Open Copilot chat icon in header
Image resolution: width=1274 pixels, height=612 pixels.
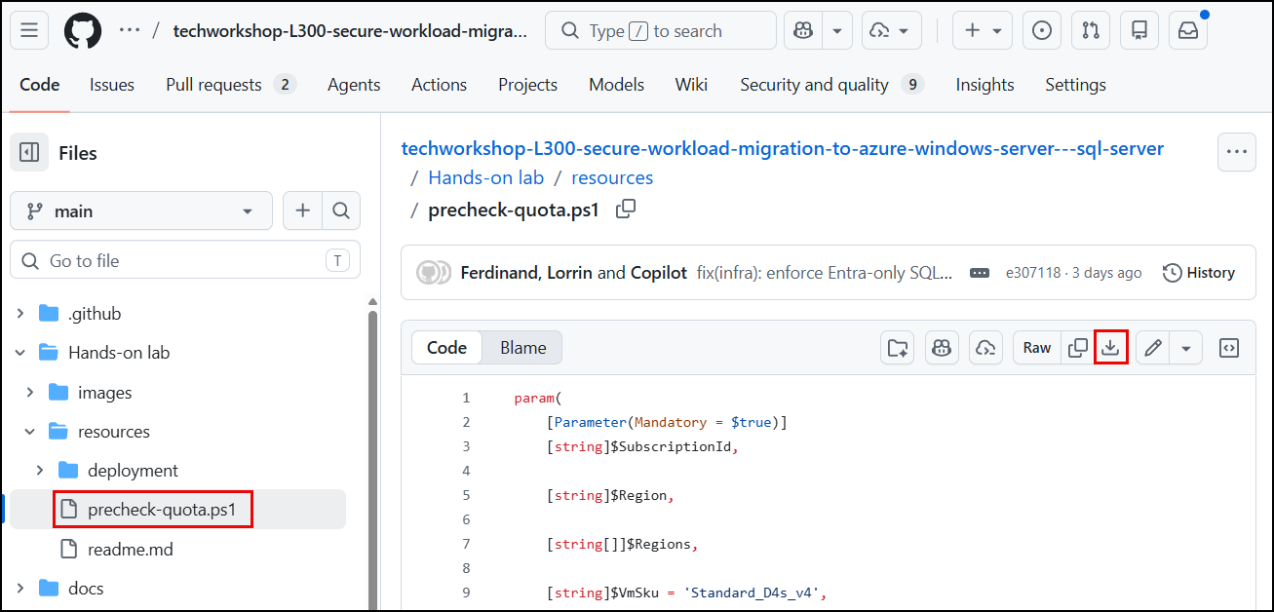[x=803, y=30]
